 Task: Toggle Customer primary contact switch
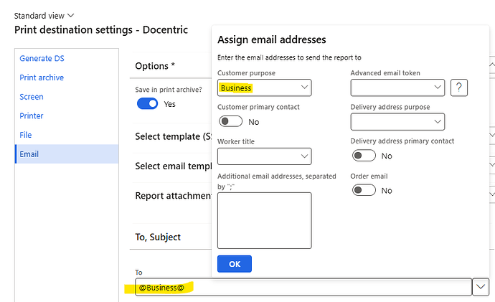231,121
